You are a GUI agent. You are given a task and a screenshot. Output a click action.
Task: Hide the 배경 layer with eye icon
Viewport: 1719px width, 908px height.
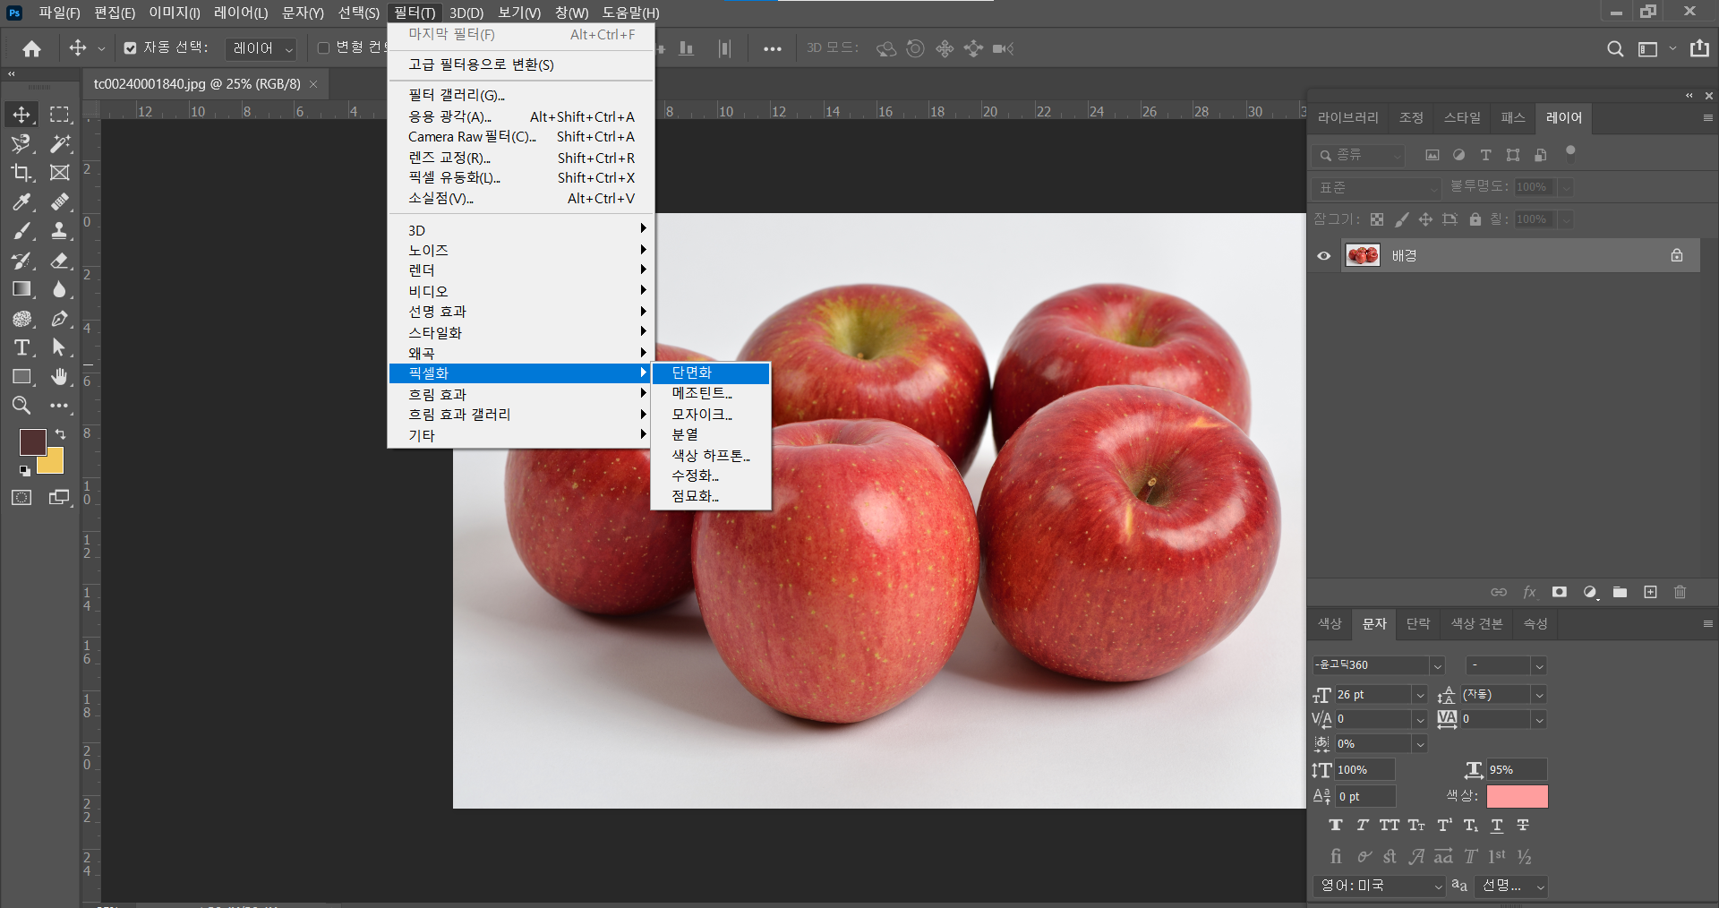click(1324, 256)
